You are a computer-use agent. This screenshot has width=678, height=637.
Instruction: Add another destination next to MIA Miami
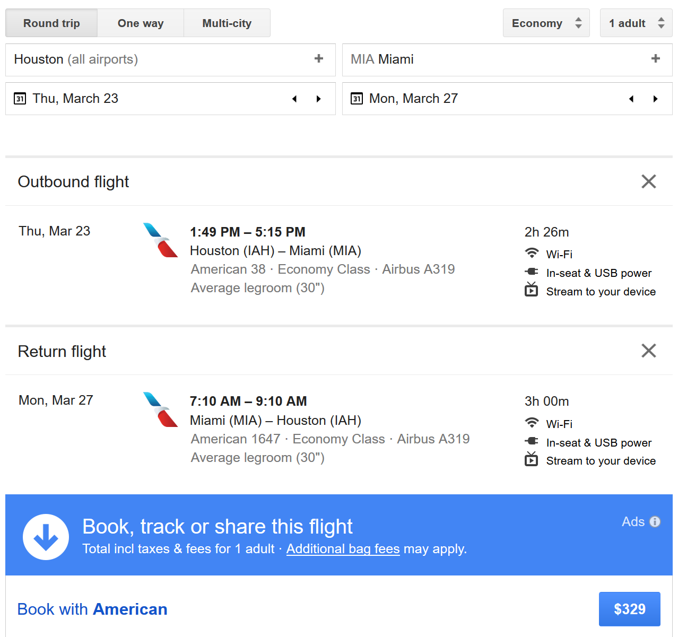tap(656, 59)
